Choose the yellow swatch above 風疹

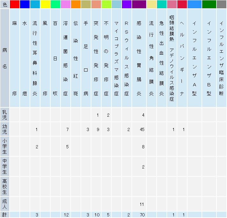(45, 4)
